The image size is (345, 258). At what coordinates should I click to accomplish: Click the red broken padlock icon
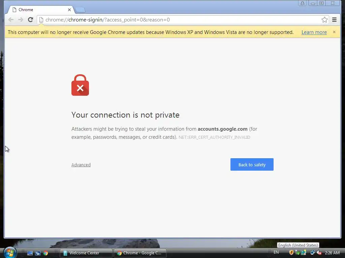click(x=80, y=85)
